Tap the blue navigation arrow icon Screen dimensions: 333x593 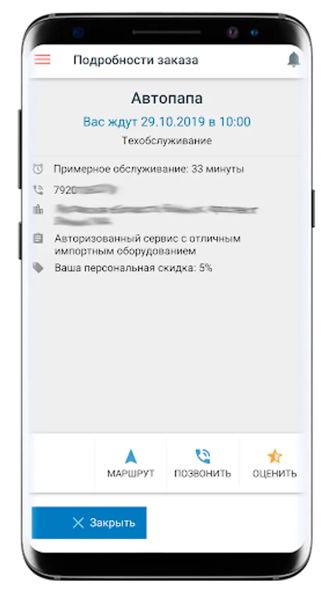click(x=130, y=457)
